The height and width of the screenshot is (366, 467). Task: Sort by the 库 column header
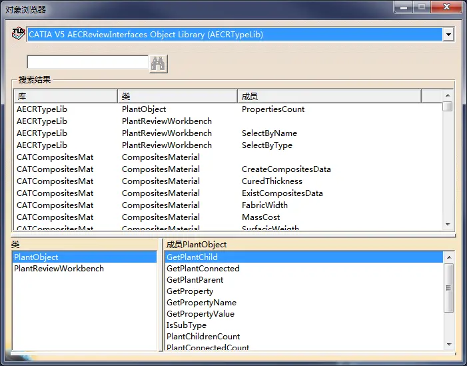pyautogui.click(x=65, y=96)
